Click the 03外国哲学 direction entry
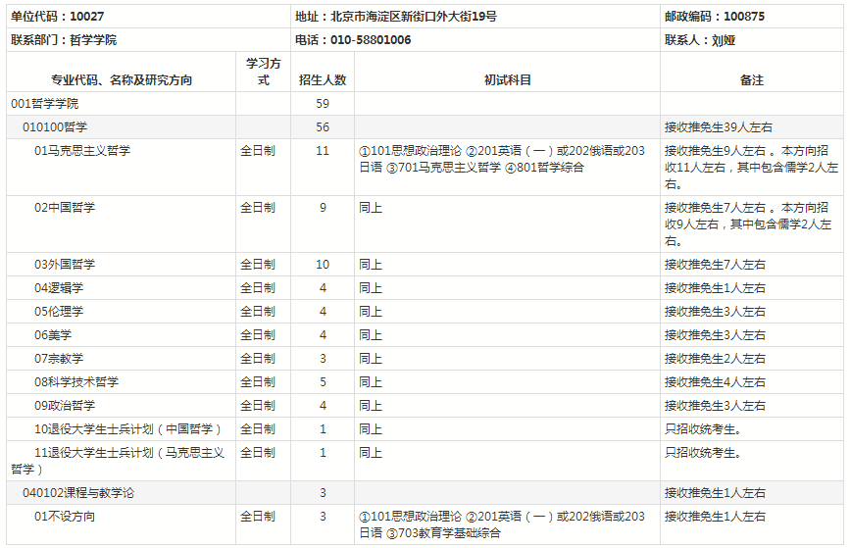Screen dimensions: 850x548 point(65,265)
